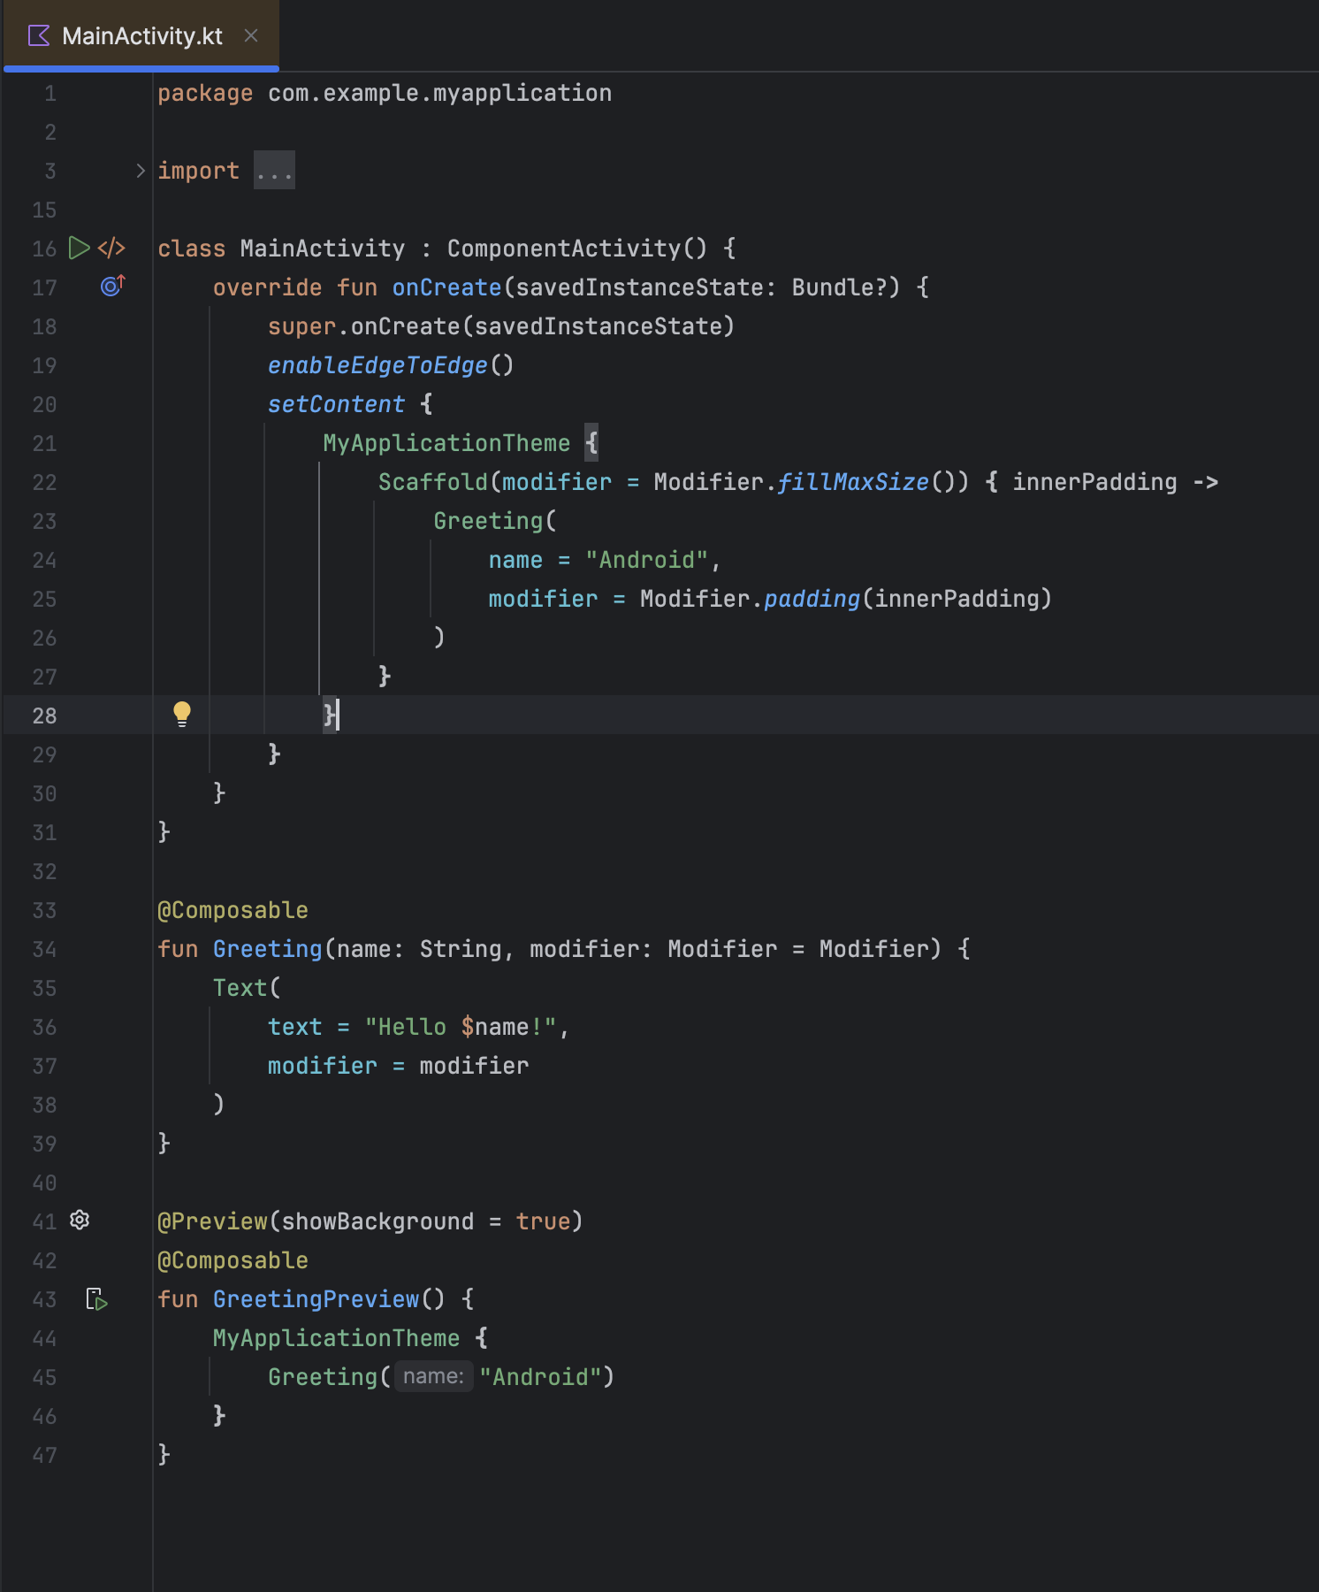1319x1592 pixels.
Task: Click GreetingPreview function name
Action: click(316, 1299)
